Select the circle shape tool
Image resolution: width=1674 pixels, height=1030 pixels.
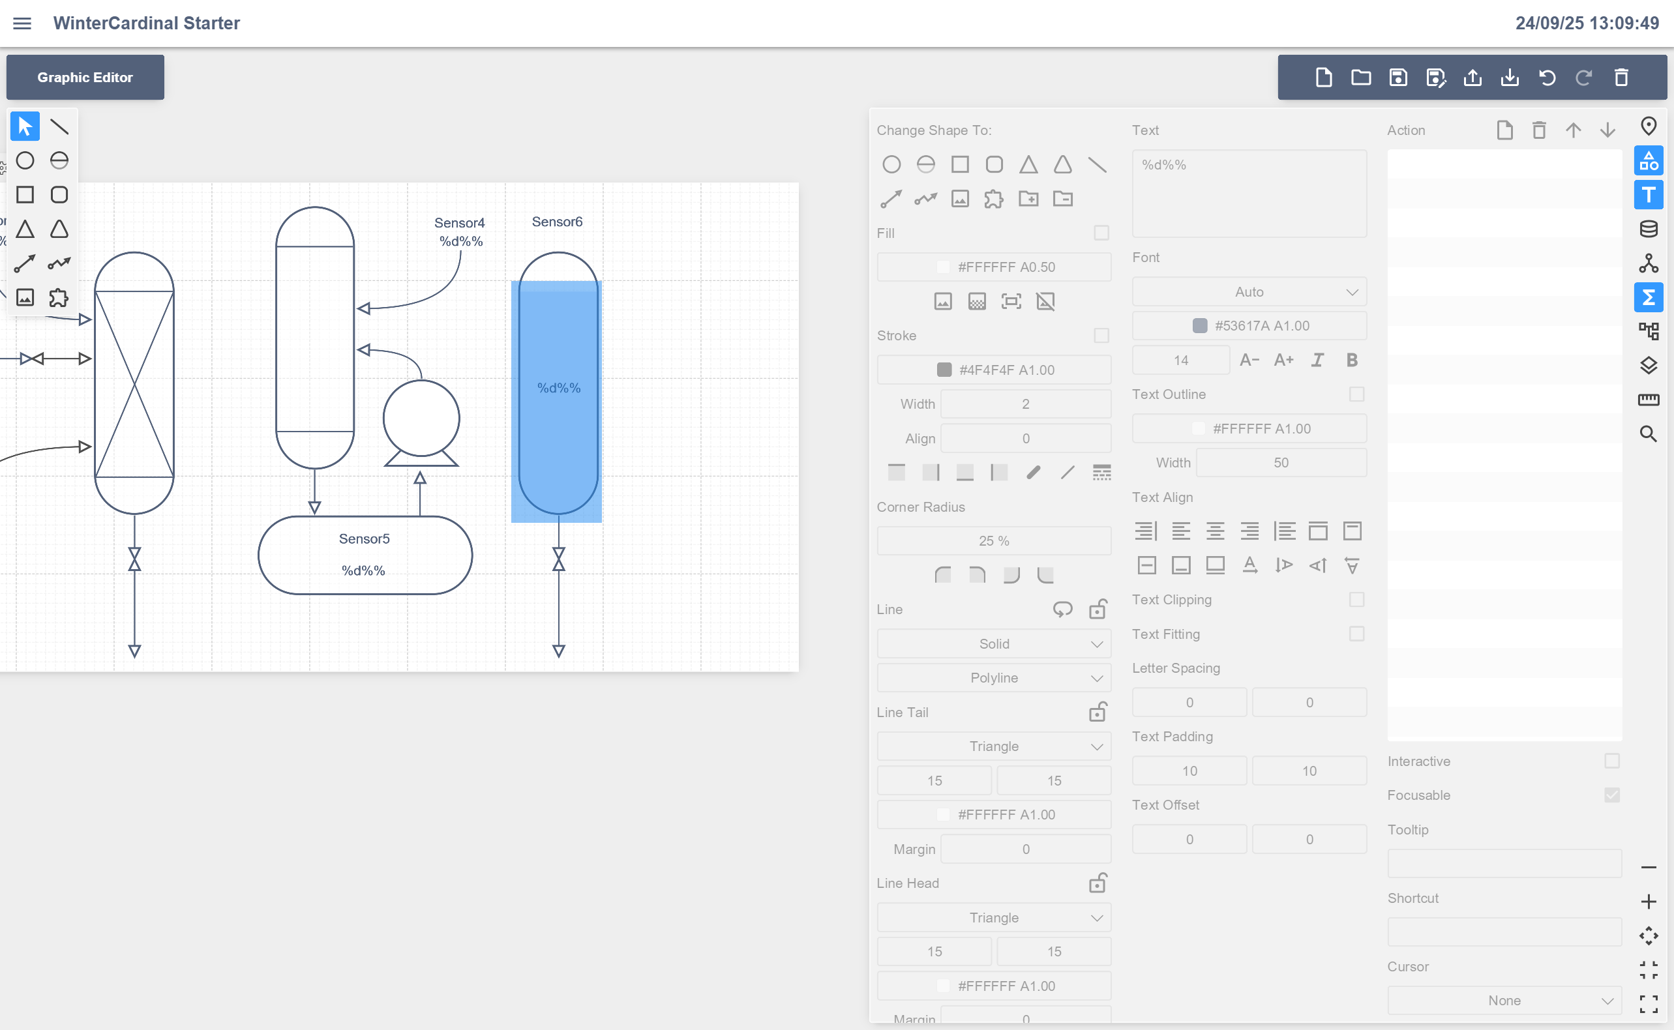point(25,161)
